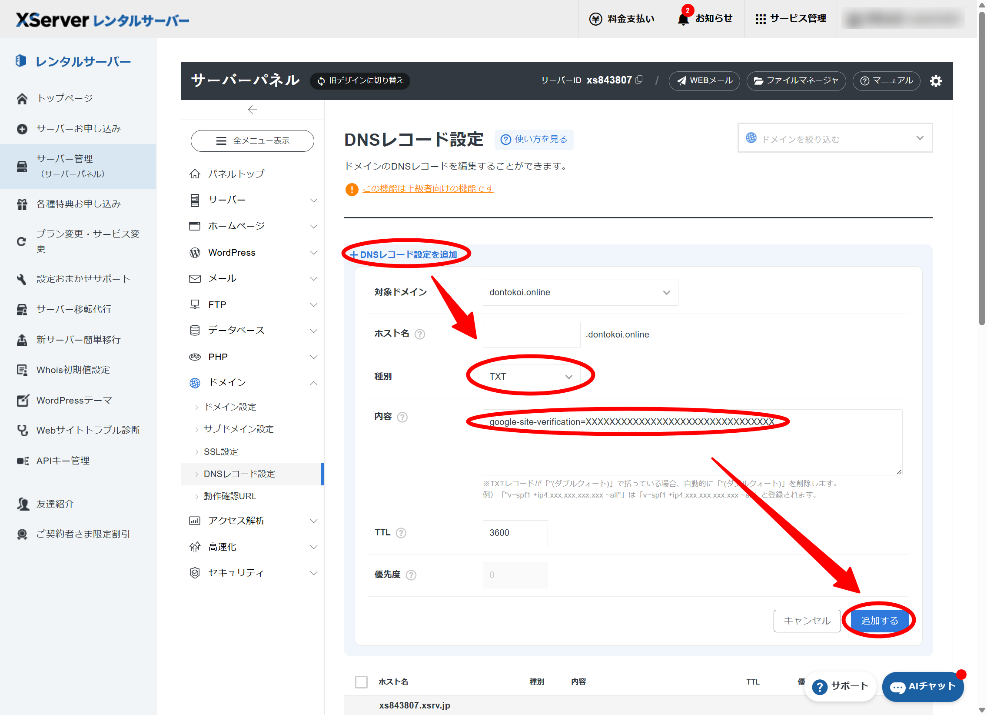Click DNSレコード設定を追加 heading link
The image size is (987, 715).
click(403, 255)
